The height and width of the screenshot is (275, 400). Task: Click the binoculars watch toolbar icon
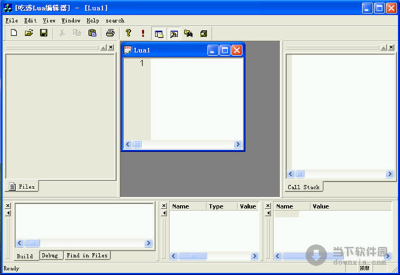click(x=189, y=33)
